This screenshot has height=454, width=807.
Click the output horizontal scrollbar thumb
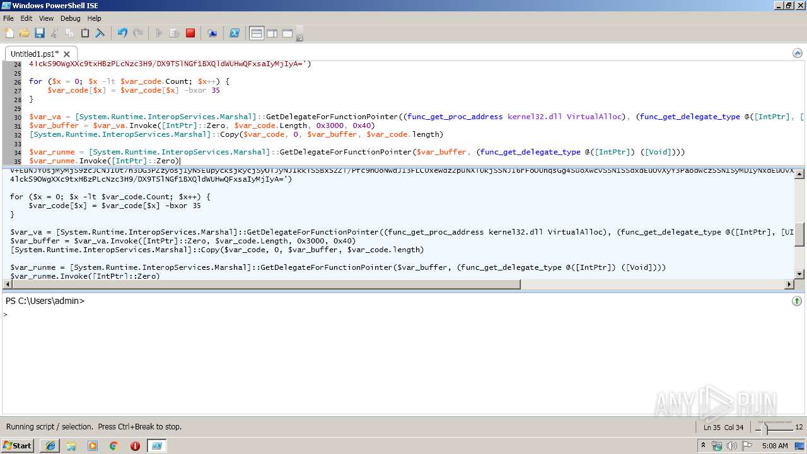click(x=266, y=284)
